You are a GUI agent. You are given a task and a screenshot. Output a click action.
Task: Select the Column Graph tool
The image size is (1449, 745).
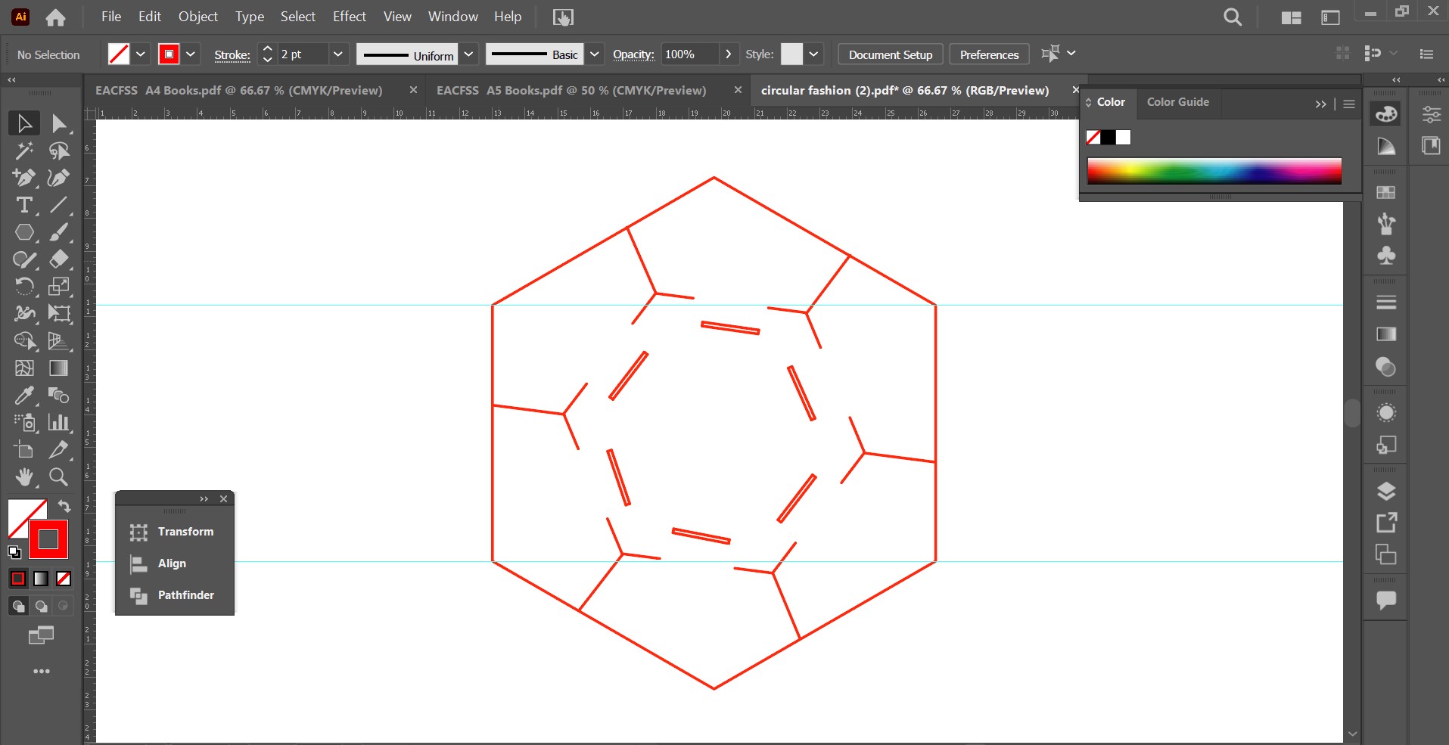[59, 423]
